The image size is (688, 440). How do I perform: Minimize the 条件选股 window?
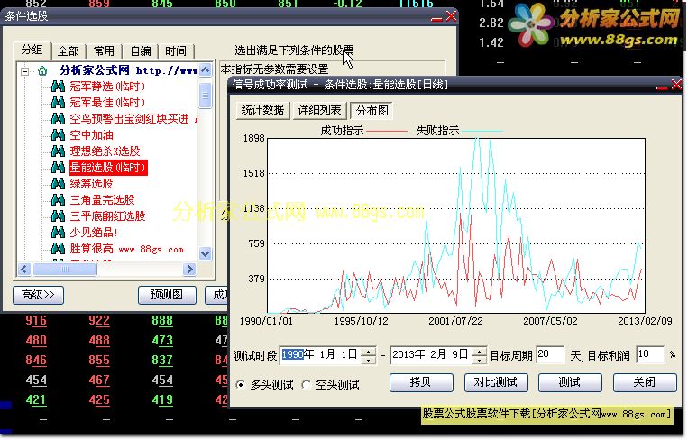[x=436, y=17]
